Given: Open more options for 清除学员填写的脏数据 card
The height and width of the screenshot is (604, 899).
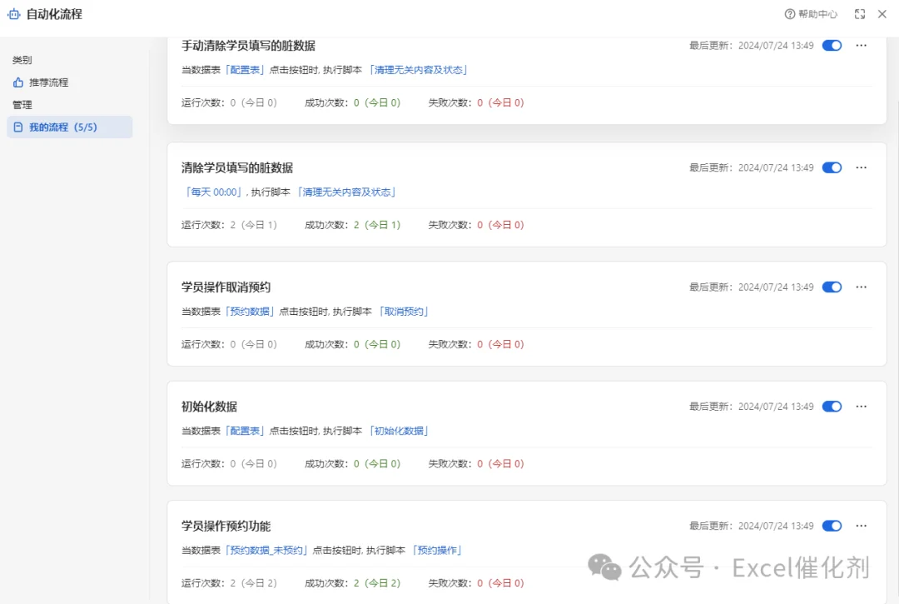Looking at the screenshot, I should pos(862,167).
